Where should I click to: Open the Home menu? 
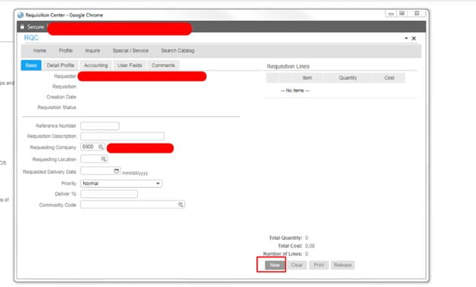40,50
